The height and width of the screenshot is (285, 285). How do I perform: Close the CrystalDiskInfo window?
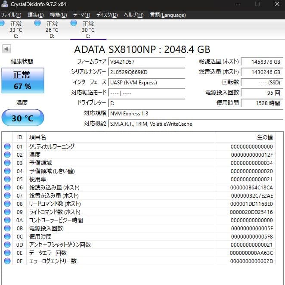(x=277, y=4)
